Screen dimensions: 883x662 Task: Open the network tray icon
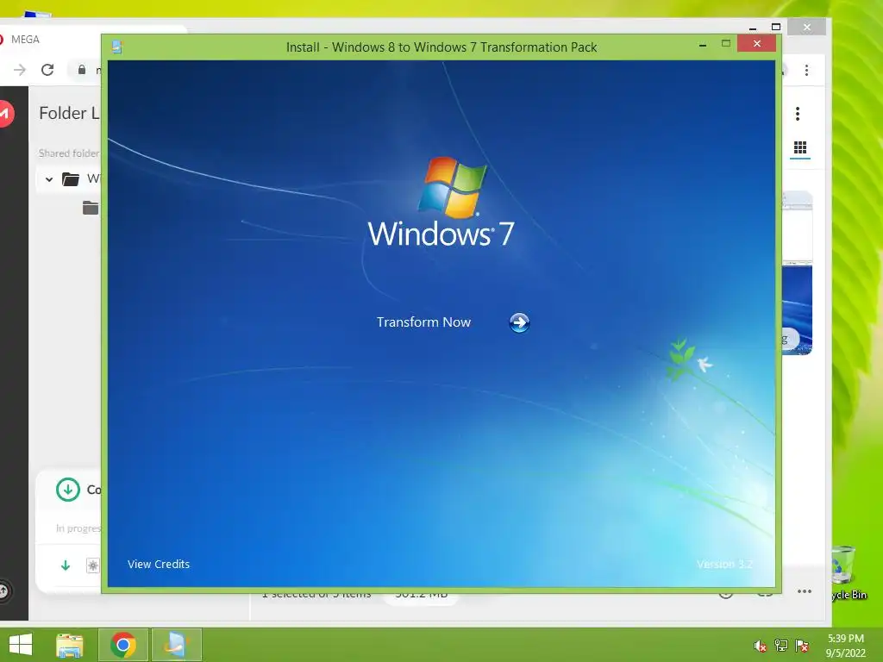[x=781, y=646]
